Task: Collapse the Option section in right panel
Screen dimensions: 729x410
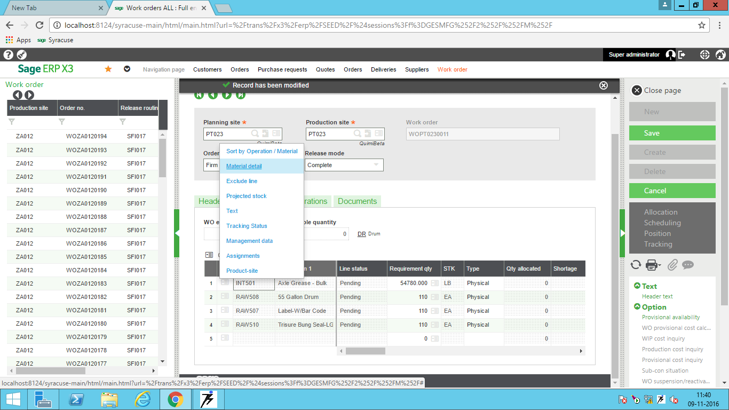Action: click(x=637, y=307)
